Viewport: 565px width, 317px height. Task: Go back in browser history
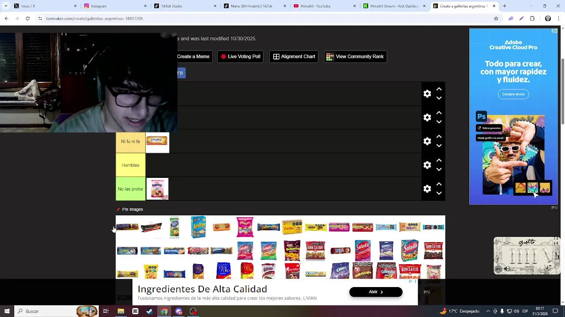point(6,18)
